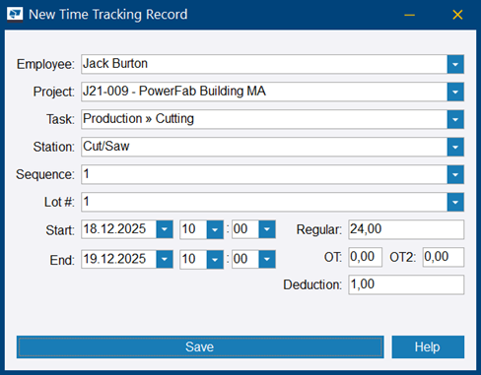Open the Start hour dropdown arrow
This screenshot has width=481, height=375.
click(215, 229)
